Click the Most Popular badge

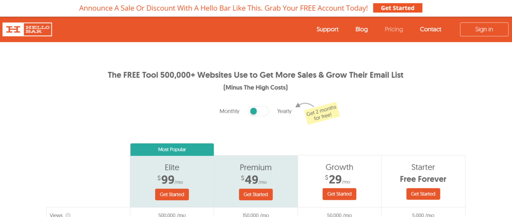click(172, 149)
